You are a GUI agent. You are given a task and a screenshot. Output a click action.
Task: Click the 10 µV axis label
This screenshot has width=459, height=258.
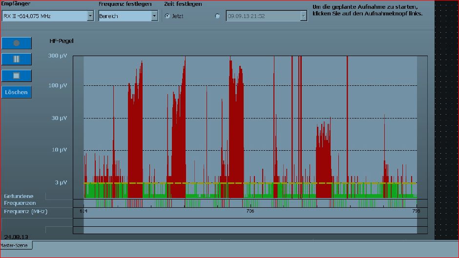[59, 150]
